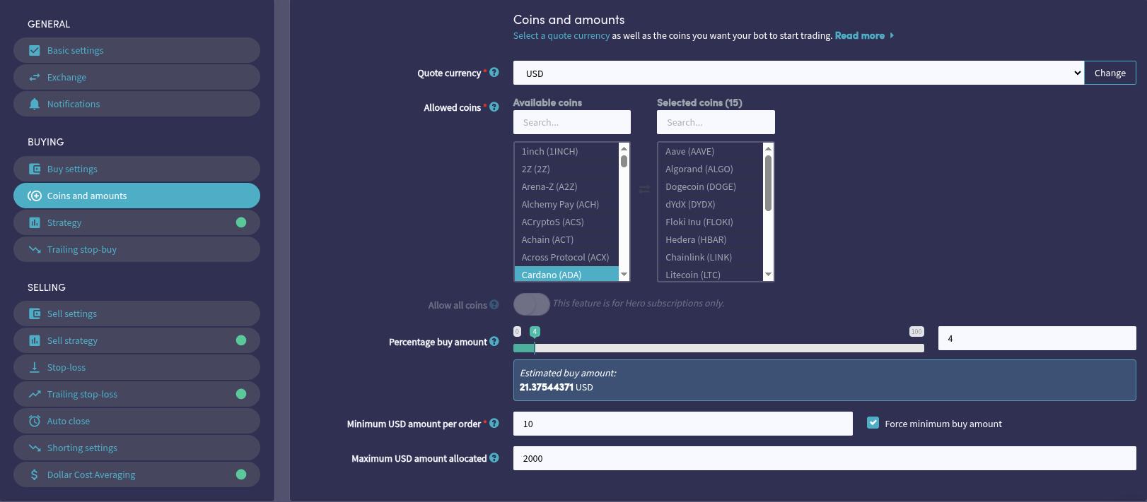Click the swap arrows icon between coin lists
This screenshot has height=502, width=1147.
(644, 189)
